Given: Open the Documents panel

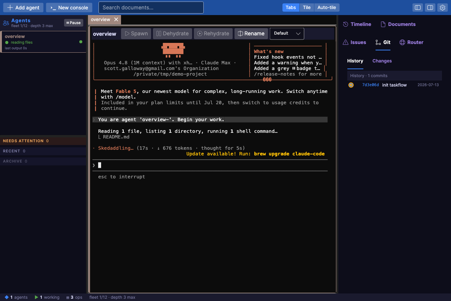Looking at the screenshot, I should point(398,24).
